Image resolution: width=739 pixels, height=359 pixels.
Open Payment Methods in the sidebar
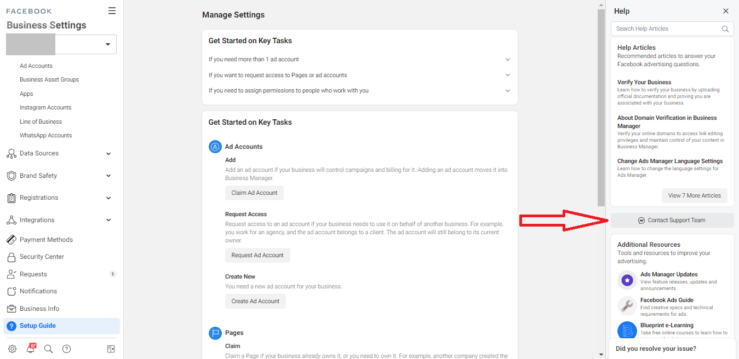46,240
